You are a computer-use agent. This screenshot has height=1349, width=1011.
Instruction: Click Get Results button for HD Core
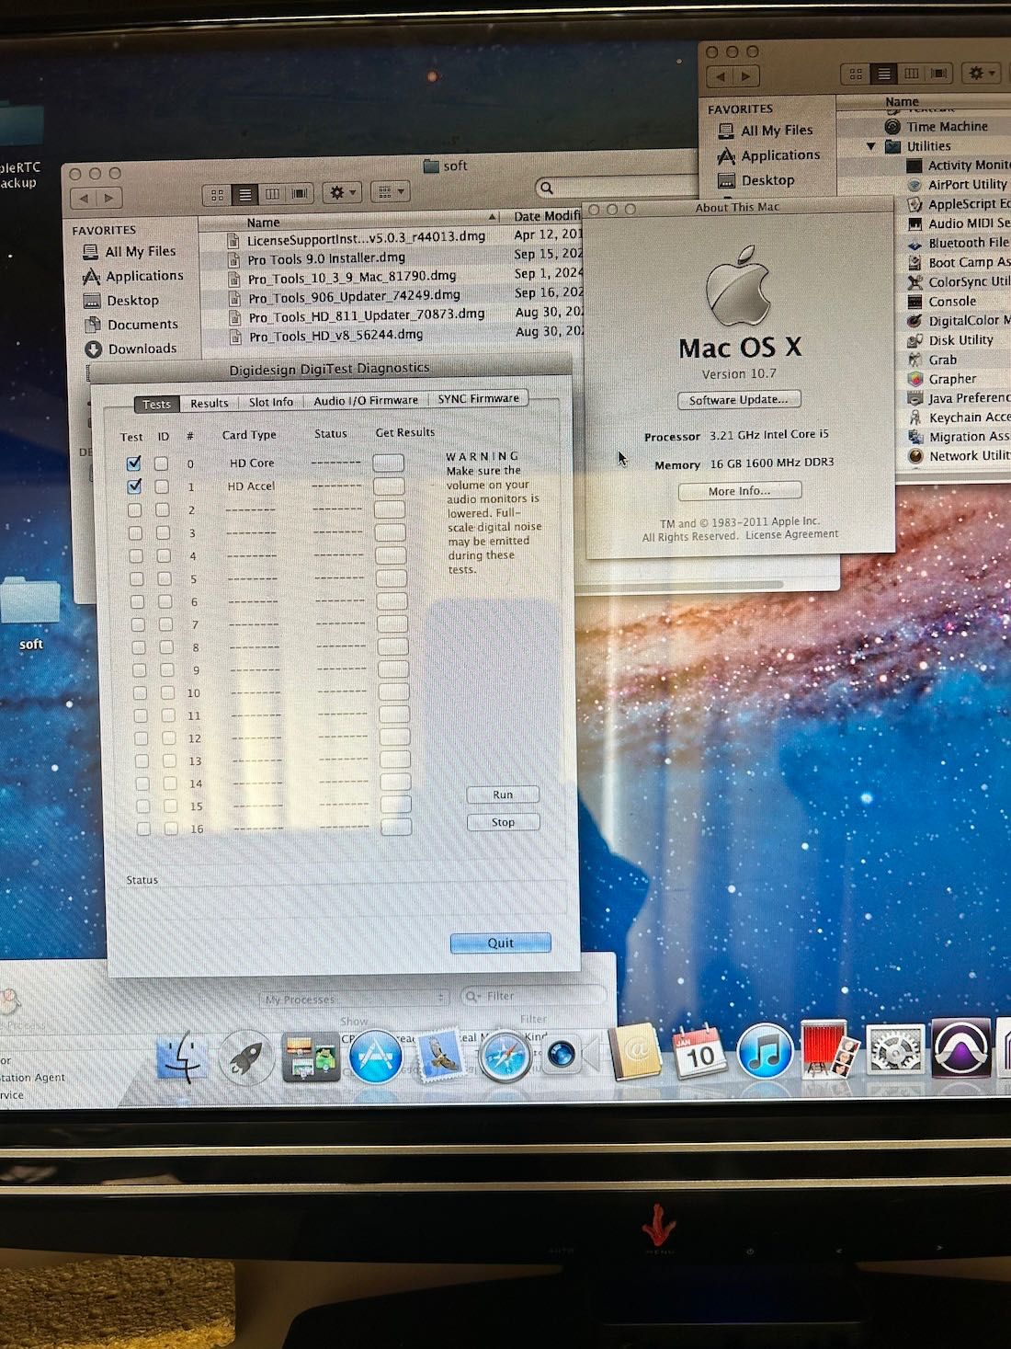[x=388, y=462]
